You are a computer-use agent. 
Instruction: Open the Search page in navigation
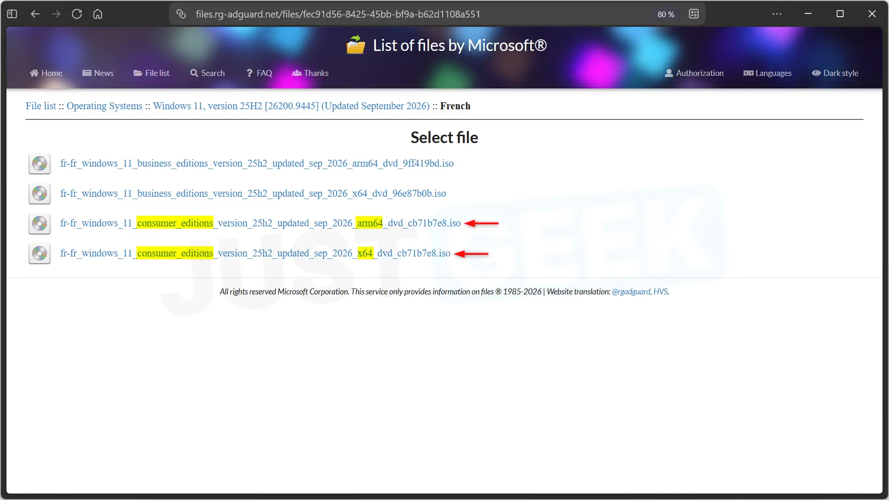tap(207, 73)
